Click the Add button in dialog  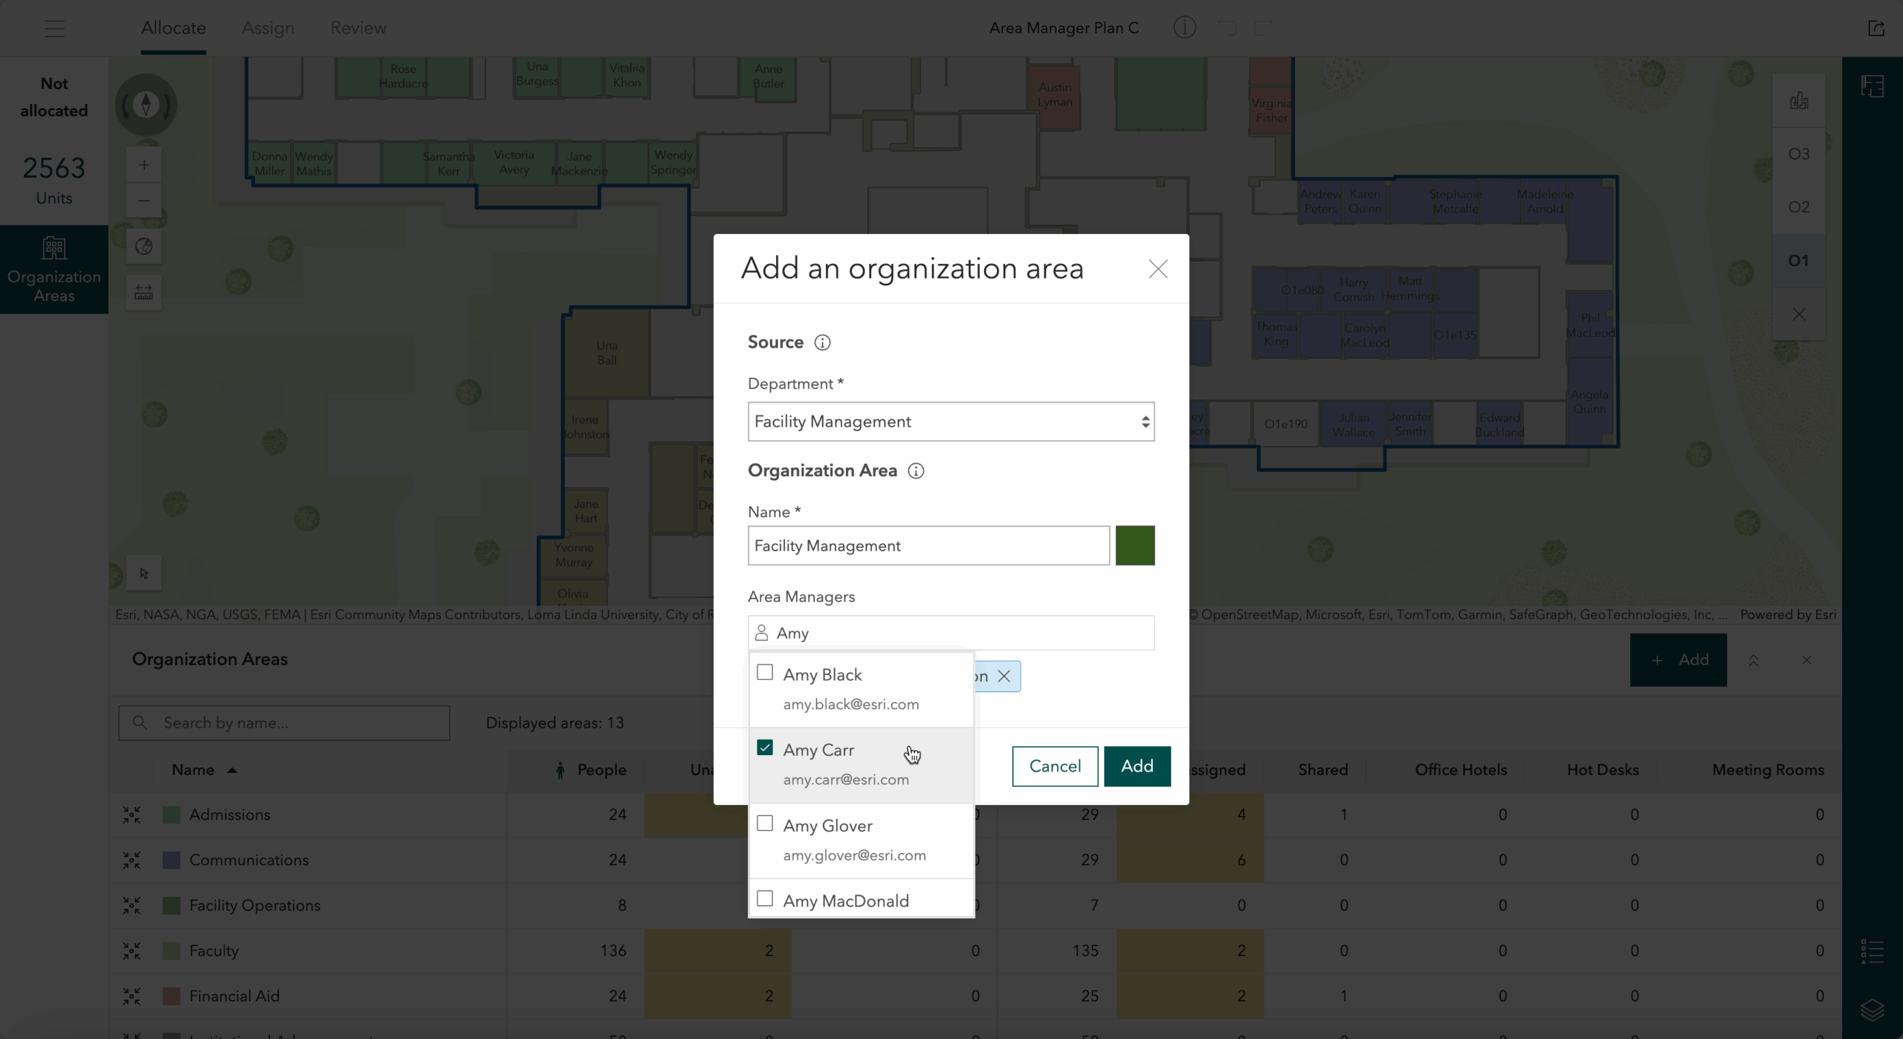tap(1137, 766)
